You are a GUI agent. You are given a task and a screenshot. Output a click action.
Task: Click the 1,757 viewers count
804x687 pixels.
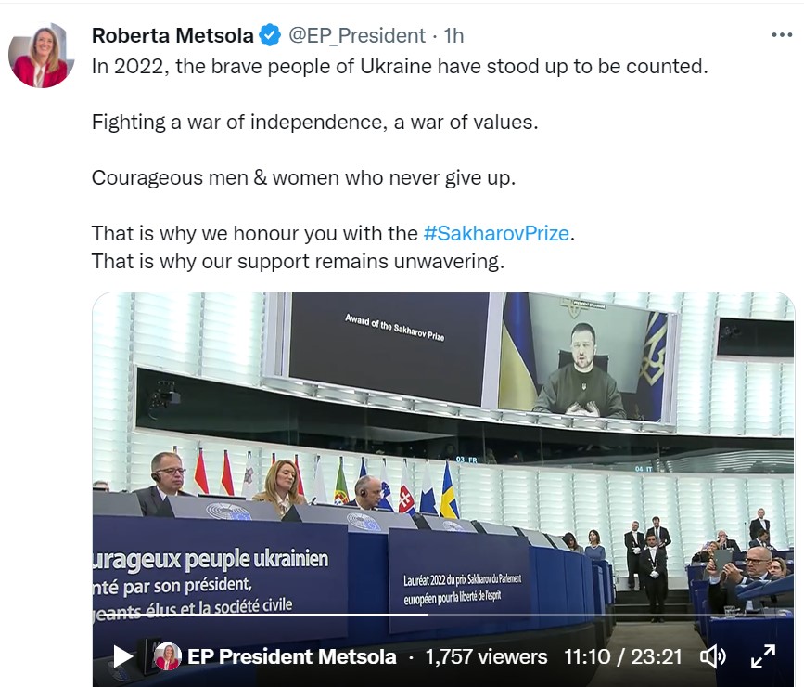coord(486,656)
